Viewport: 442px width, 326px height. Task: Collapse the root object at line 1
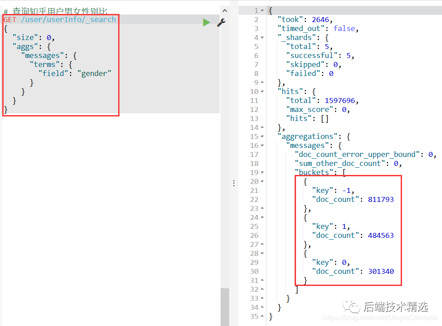pos(262,11)
